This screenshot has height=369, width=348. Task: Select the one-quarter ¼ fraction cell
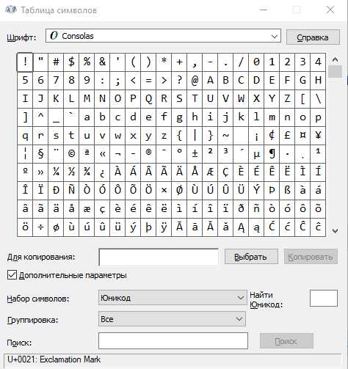tap(56, 172)
